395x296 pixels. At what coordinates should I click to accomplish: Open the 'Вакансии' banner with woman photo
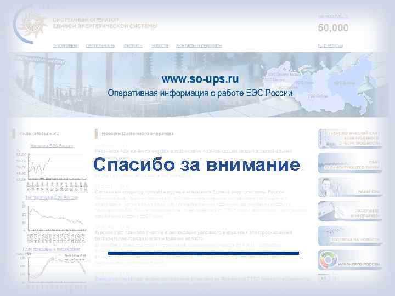350,187
